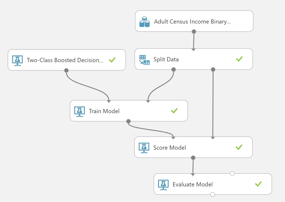Click the Score Model flask icon
This screenshot has width=285, height=202.
(x=144, y=148)
